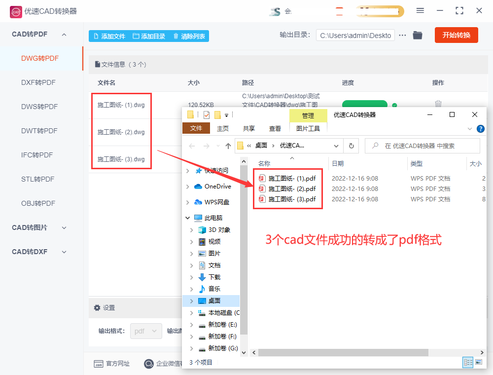Click the 施工图纸- (1).dwg file row
The height and width of the screenshot is (375, 493).
click(121, 105)
